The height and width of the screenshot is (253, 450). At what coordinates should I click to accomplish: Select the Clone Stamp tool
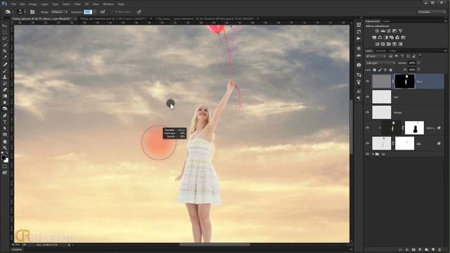click(x=5, y=77)
